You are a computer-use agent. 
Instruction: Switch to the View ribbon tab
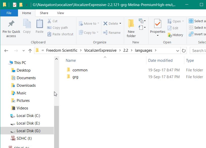60,13
